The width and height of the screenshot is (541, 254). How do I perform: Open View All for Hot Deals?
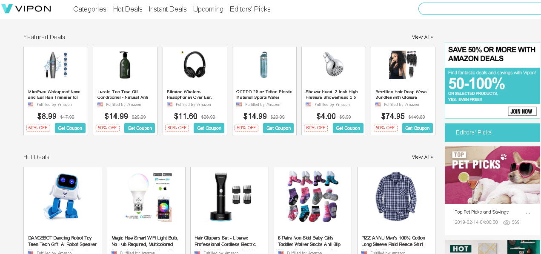[x=422, y=157]
